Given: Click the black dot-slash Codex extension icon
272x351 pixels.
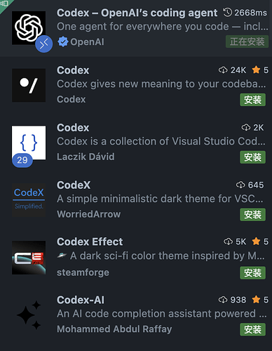Looking at the screenshot, I should coord(29,85).
